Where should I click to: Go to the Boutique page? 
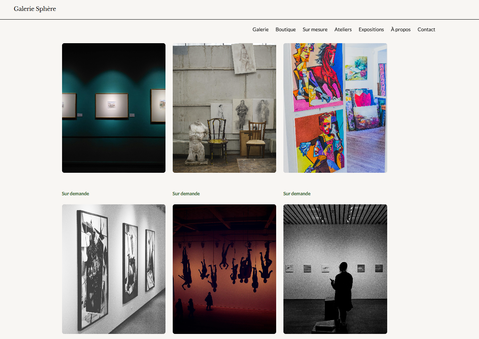[x=286, y=29]
